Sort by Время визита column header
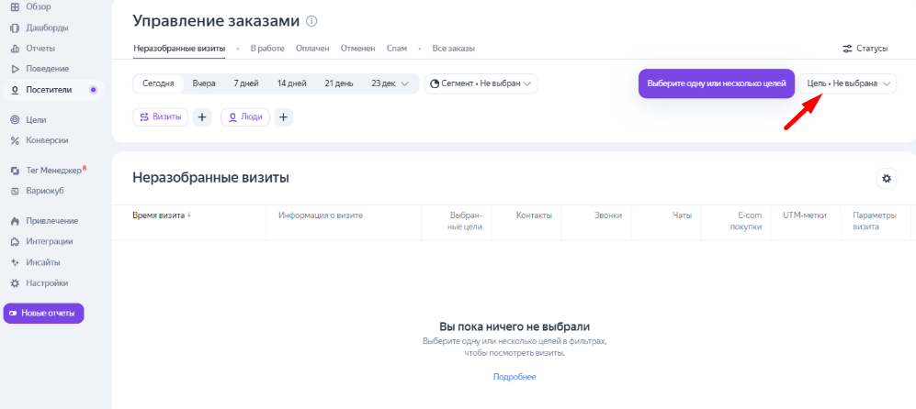The height and width of the screenshot is (409, 916). pyautogui.click(x=162, y=216)
